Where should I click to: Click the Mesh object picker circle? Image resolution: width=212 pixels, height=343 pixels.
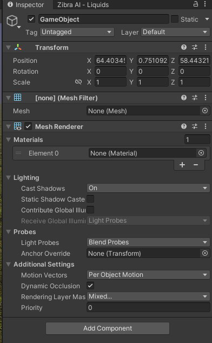coord(205,111)
